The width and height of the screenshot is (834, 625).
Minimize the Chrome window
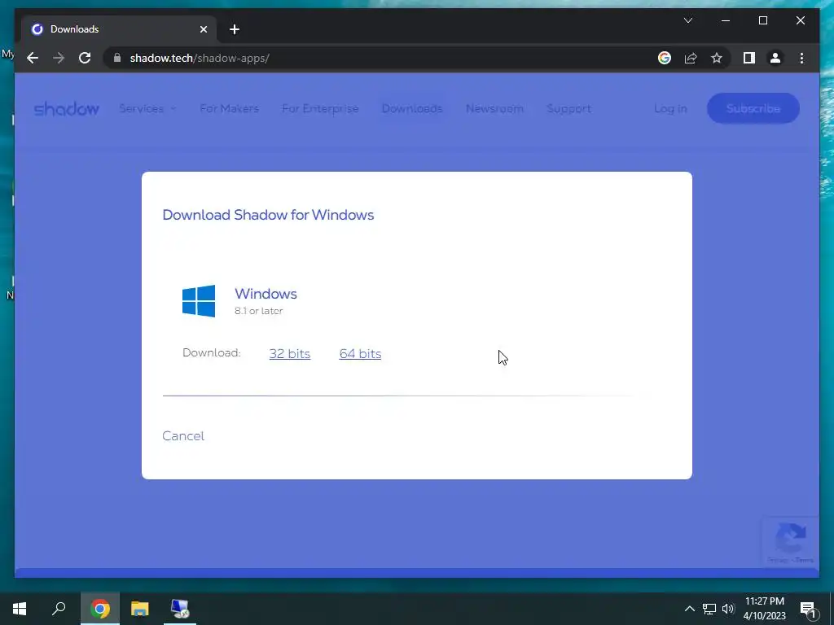[726, 20]
